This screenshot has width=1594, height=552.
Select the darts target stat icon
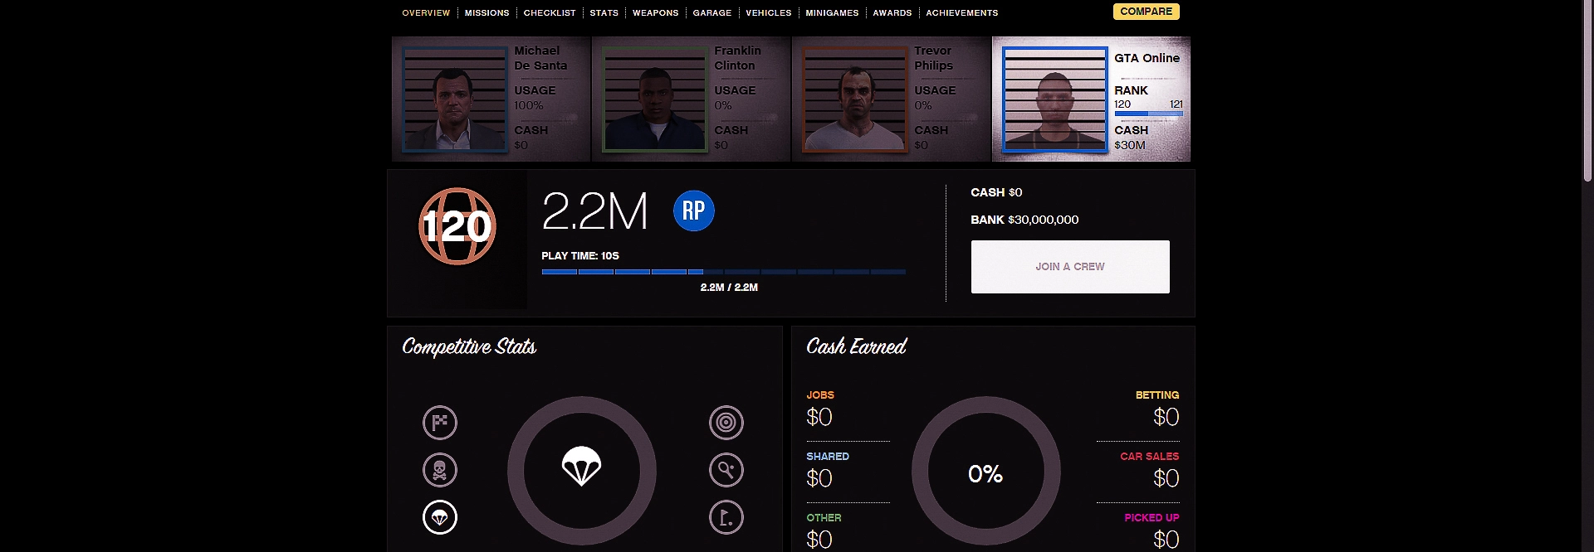click(726, 423)
